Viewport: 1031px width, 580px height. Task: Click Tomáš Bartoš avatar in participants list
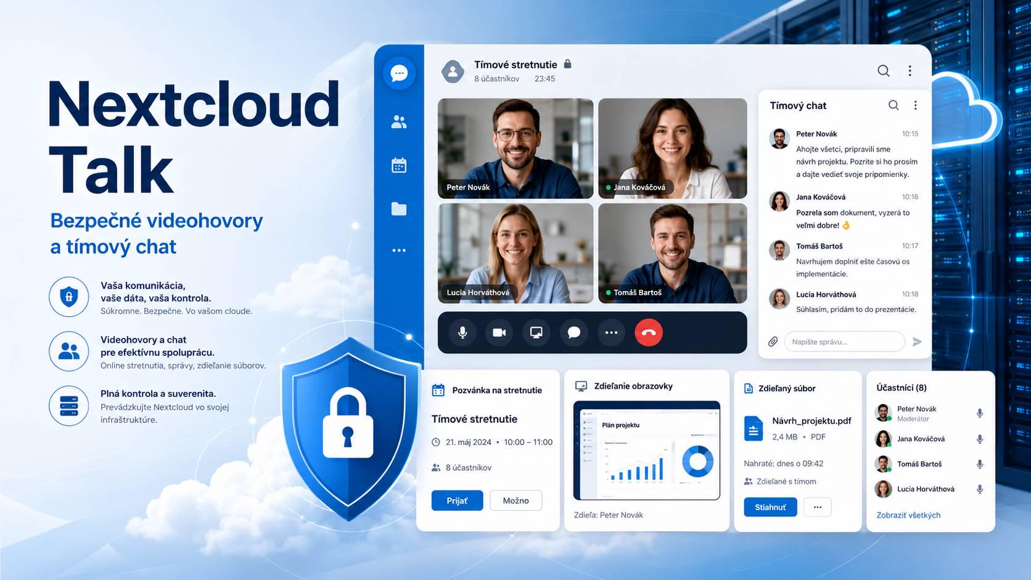884,464
